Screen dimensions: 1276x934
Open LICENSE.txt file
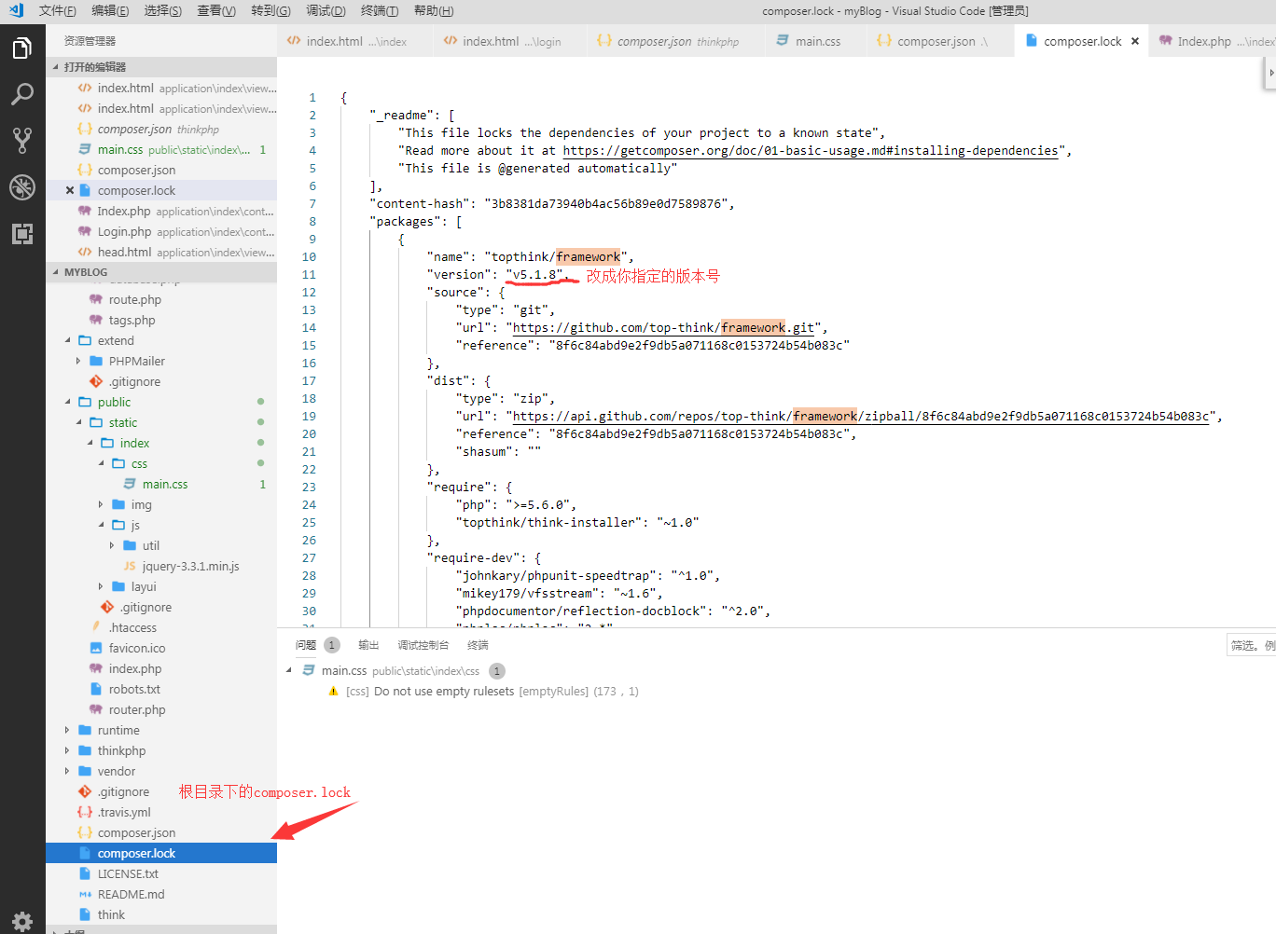tap(161, 873)
